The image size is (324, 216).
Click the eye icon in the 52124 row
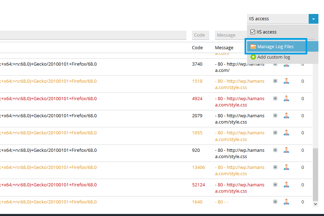click(275, 185)
